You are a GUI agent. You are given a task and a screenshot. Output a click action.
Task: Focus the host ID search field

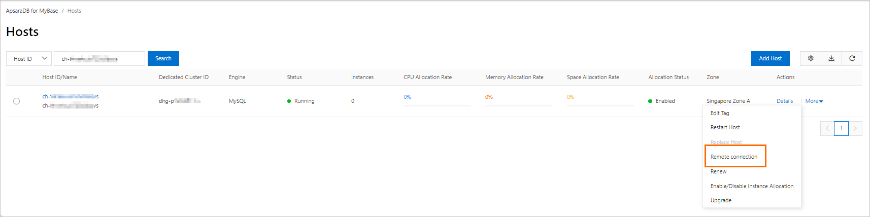click(x=99, y=58)
